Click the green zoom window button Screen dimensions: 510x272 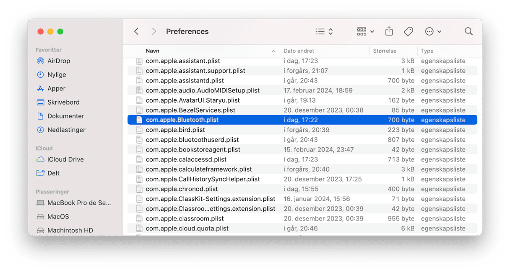point(60,31)
